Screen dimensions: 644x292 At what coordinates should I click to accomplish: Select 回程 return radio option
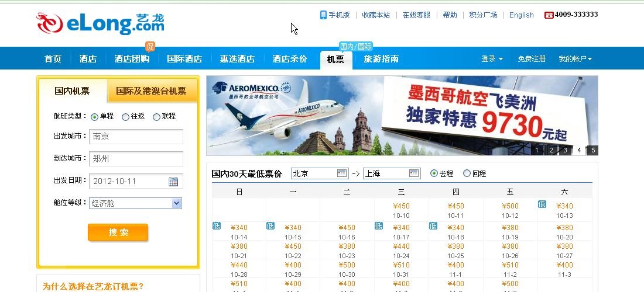pyautogui.click(x=467, y=173)
